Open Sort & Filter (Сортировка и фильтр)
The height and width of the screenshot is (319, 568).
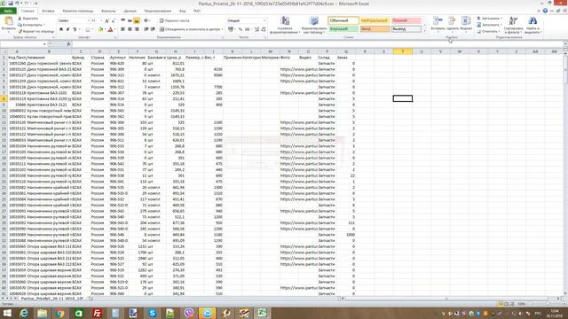point(513,26)
